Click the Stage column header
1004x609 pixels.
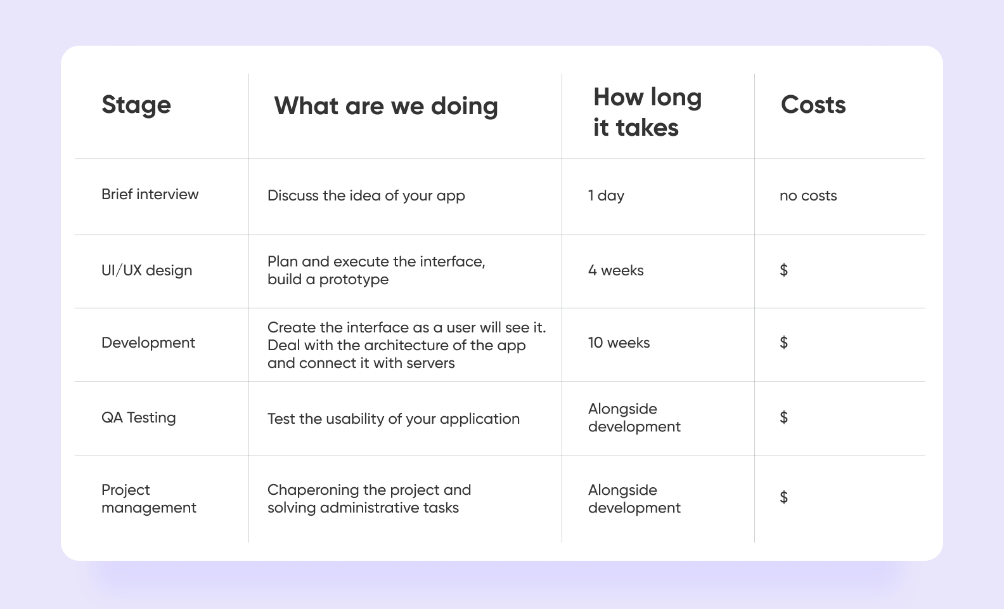pos(136,105)
